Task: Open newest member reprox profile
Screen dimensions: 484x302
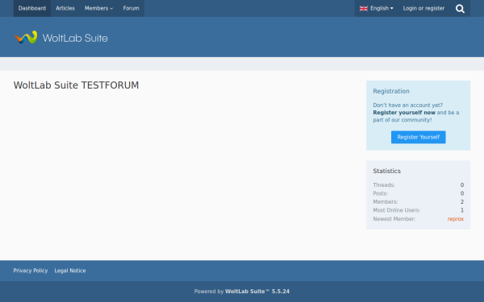Action: 455,219
